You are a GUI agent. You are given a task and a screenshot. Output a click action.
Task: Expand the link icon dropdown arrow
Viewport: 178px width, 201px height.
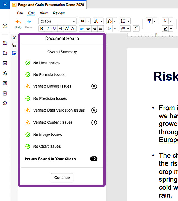[171, 21]
